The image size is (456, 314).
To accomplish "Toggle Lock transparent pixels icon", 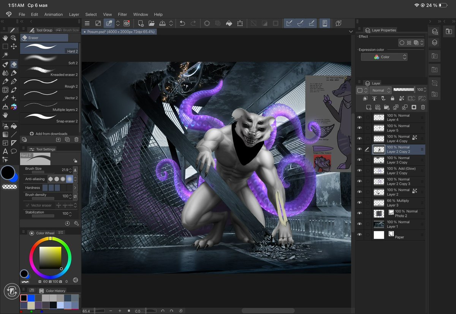I will [401, 98].
